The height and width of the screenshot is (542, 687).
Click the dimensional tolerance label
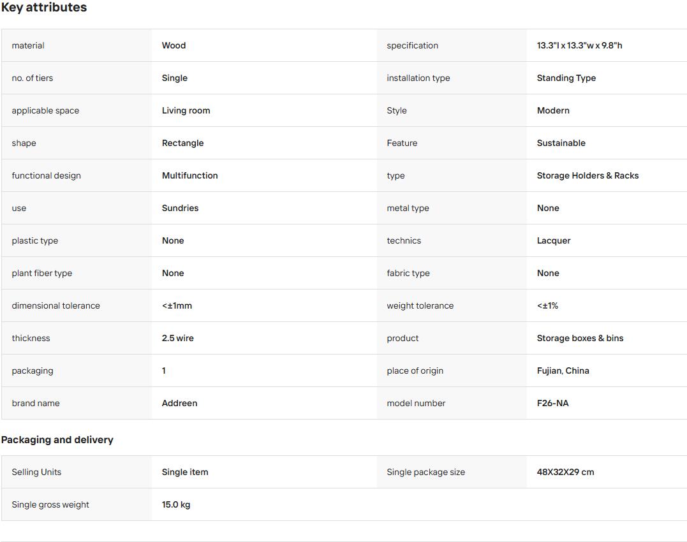click(55, 305)
